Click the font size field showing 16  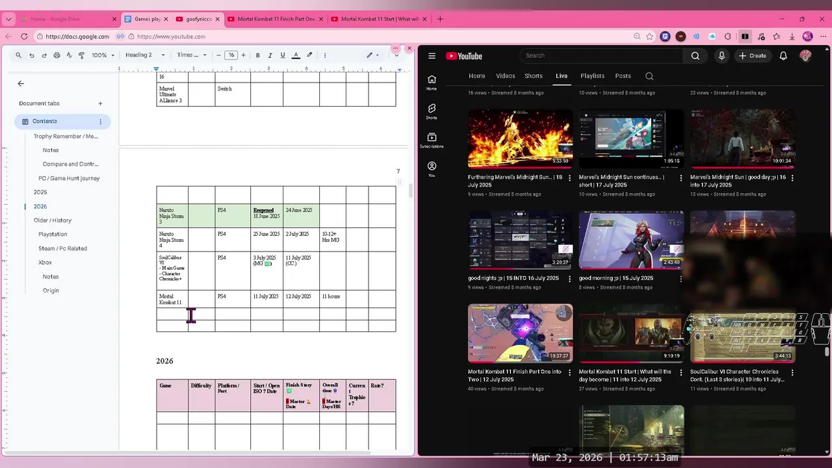[x=231, y=55]
